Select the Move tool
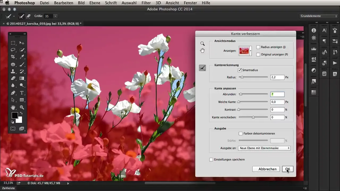This screenshot has width=340, height=191. coord(22,43)
